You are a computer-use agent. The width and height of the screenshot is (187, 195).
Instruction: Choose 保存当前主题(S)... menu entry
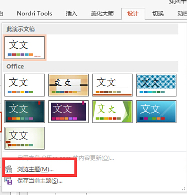(40, 181)
